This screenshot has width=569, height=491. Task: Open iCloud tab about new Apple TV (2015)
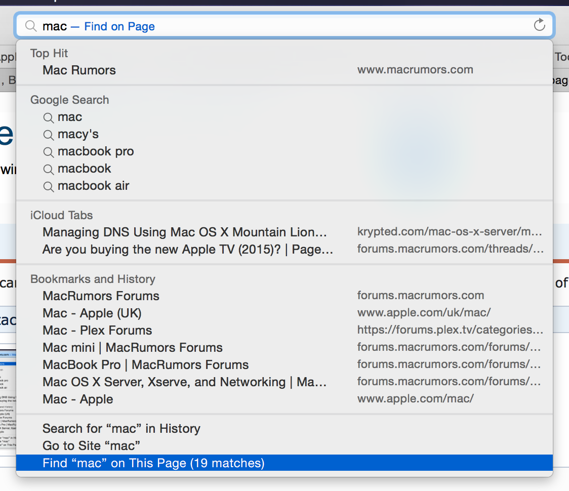pyautogui.click(x=284, y=250)
